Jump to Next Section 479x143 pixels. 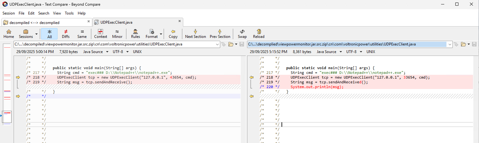click(195, 33)
